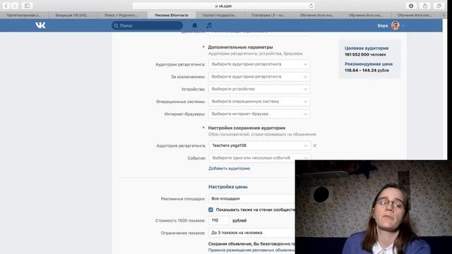The width and height of the screenshot is (452, 254).
Task: Open События dropdown
Action: point(259,158)
